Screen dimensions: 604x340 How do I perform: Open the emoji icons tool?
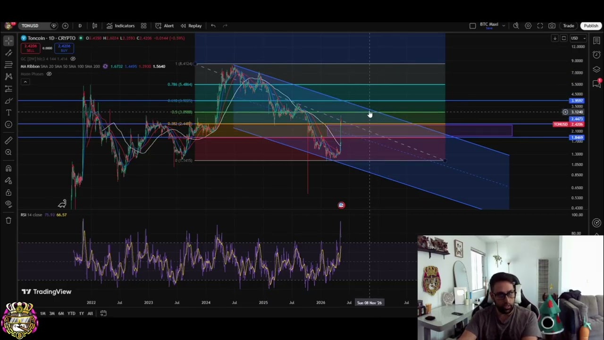pyautogui.click(x=8, y=124)
